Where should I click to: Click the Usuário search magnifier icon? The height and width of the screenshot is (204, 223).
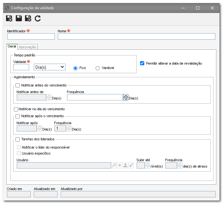(x=114, y=165)
